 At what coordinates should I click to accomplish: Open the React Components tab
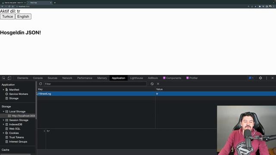[x=172, y=78]
